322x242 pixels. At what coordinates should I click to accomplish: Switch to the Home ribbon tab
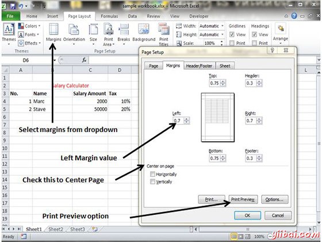tap(32, 16)
